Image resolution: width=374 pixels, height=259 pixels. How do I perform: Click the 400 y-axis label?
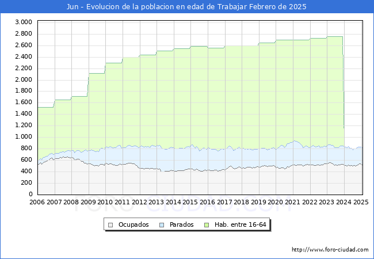[26, 171]
